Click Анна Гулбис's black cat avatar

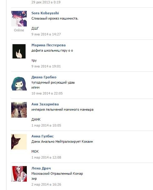click(x=19, y=142)
